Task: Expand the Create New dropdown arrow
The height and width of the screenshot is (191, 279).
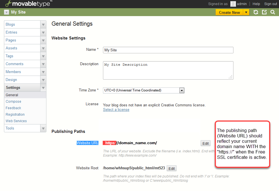Action: point(246,12)
